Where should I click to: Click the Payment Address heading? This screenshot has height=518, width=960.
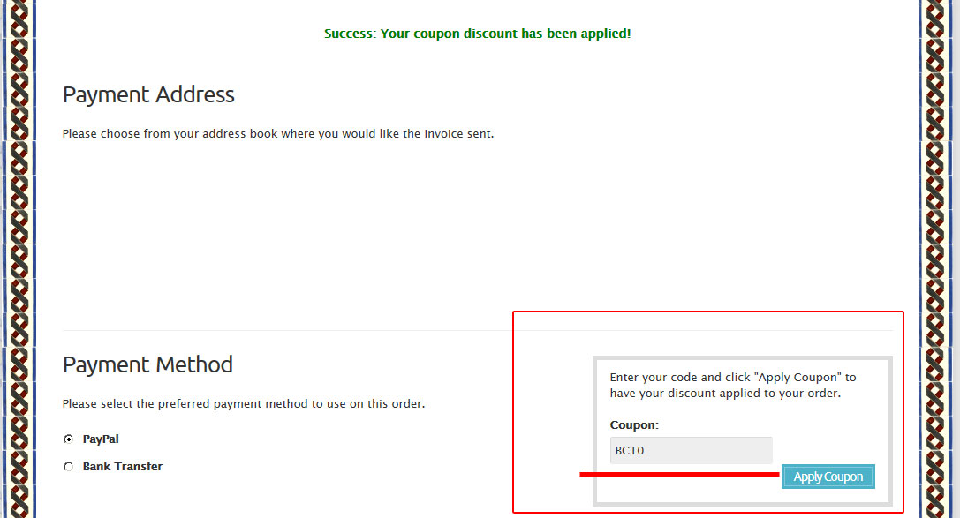pos(148,94)
